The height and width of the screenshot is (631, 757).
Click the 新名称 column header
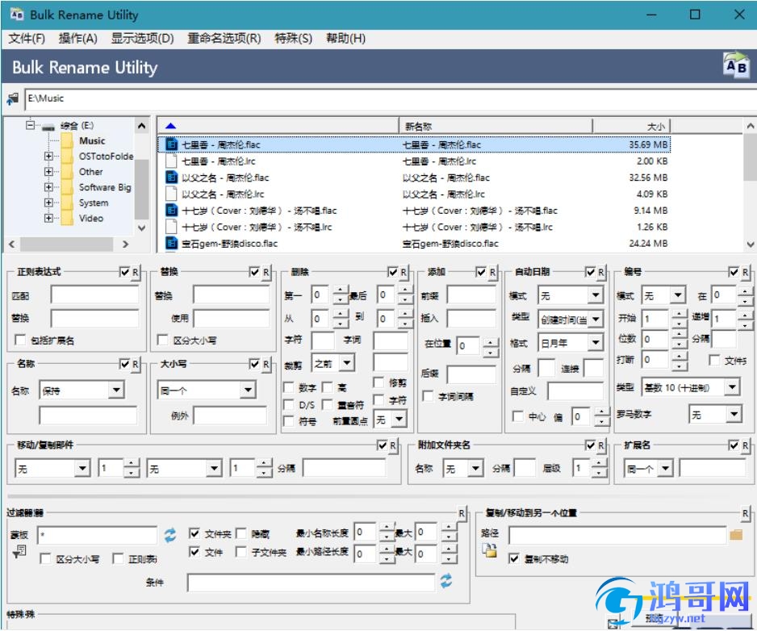(496, 126)
